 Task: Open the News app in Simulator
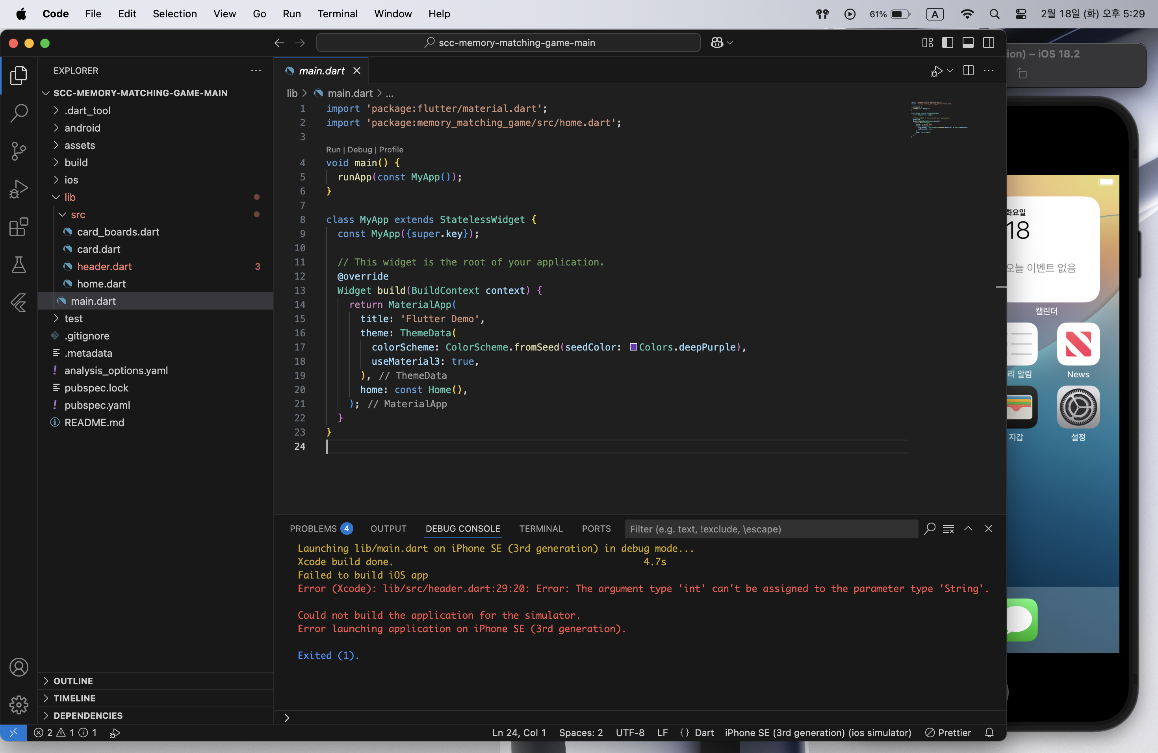[x=1078, y=344]
